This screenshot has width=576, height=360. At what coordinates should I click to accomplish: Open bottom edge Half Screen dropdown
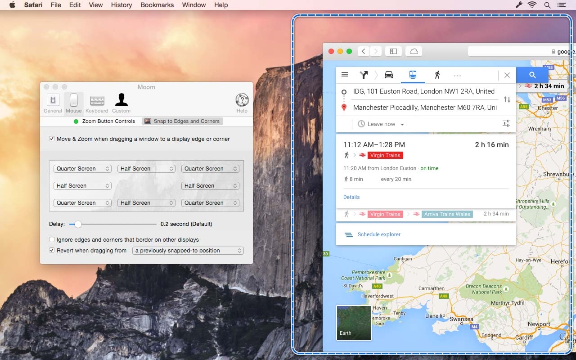coord(146,203)
